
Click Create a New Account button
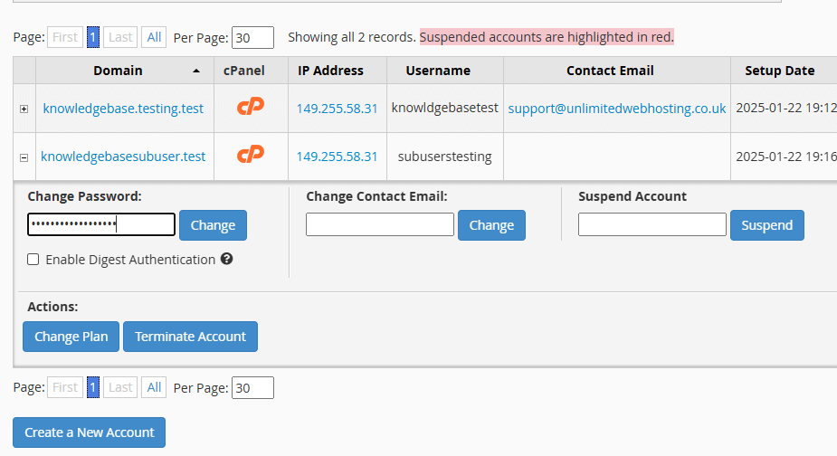pos(90,432)
